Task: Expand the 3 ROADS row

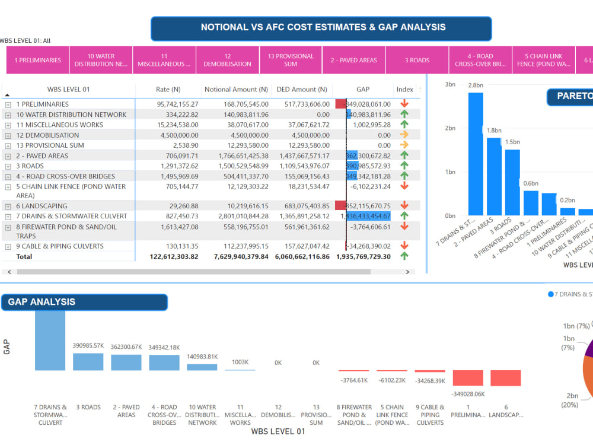Action: click(x=8, y=167)
